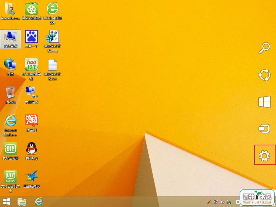Screen dimensions: 276x207
Task: Select the 宽带连接 broadband shortcut
Action: point(32,95)
